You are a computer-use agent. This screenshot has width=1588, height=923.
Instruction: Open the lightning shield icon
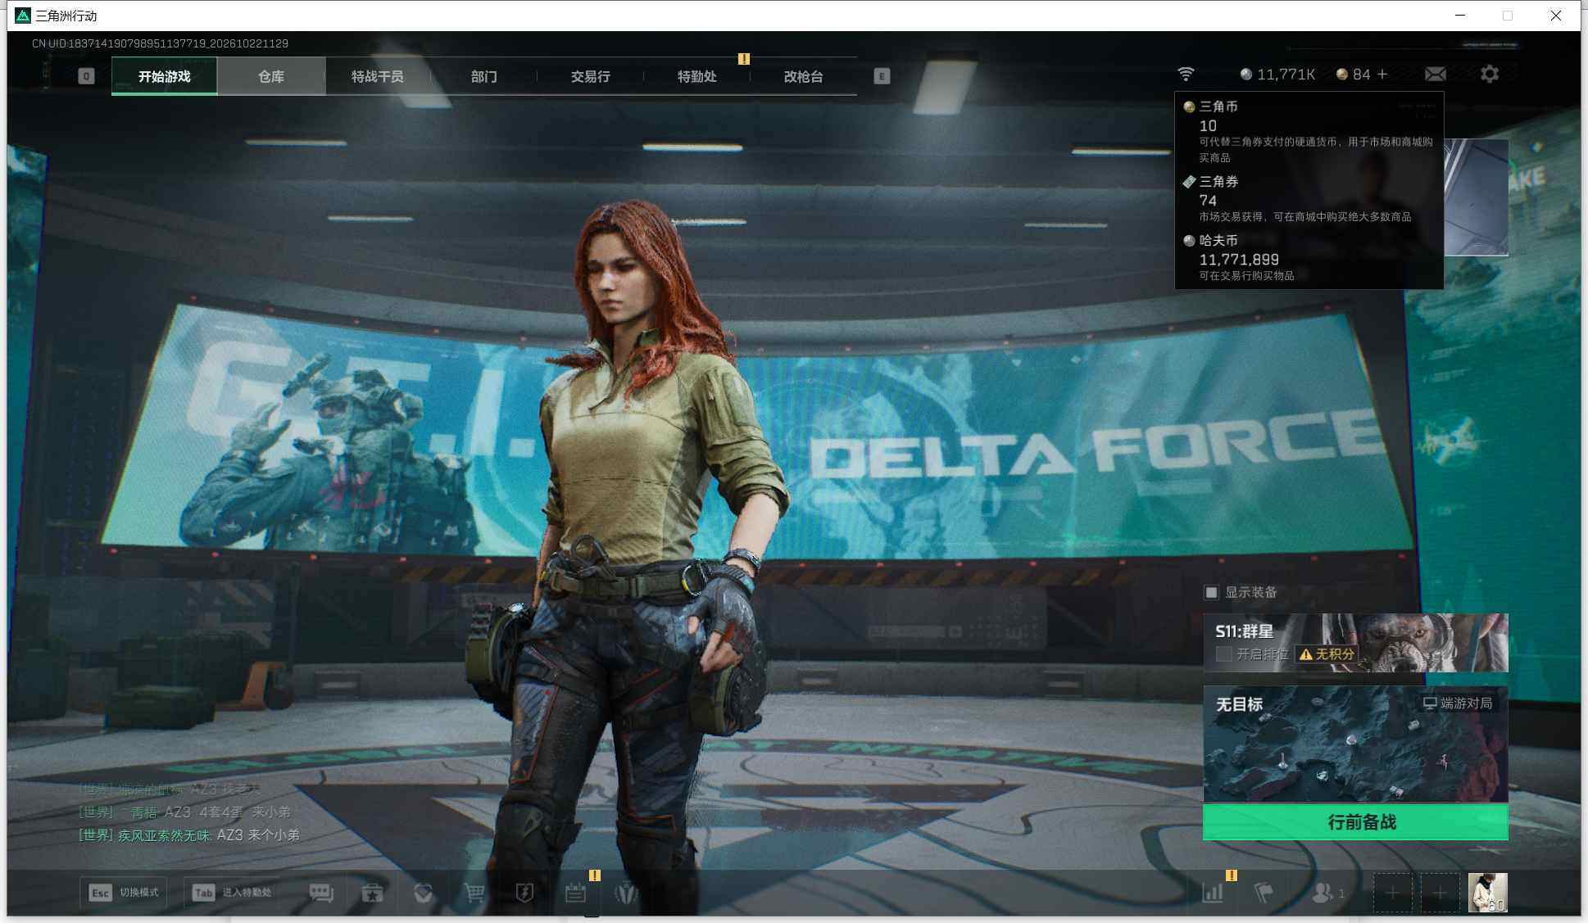click(x=524, y=893)
